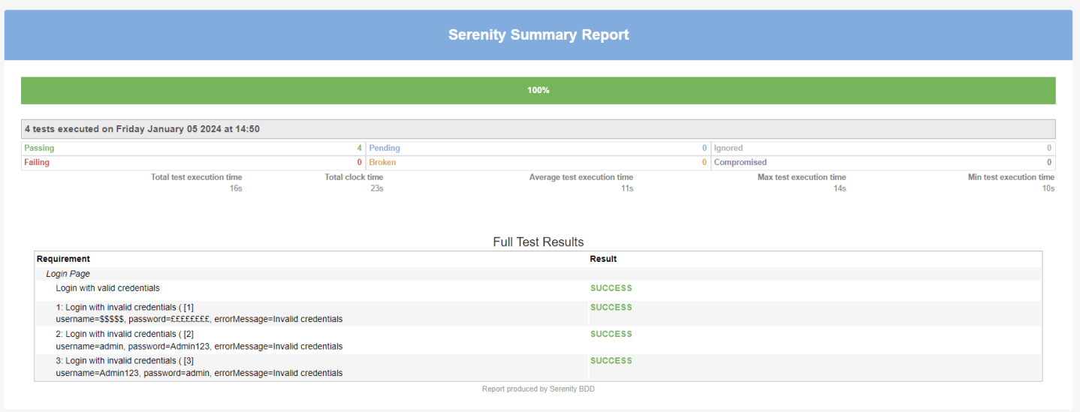
Task: Click the Full Test Results title
Action: [538, 242]
